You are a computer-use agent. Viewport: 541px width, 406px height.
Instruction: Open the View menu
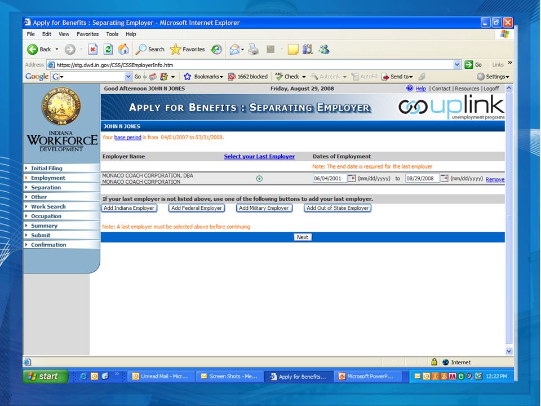(64, 34)
